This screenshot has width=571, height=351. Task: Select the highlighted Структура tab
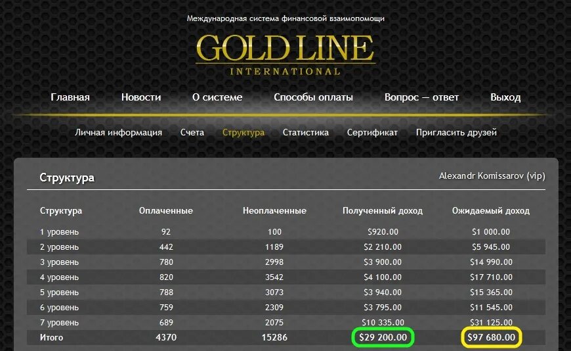pyautogui.click(x=243, y=132)
